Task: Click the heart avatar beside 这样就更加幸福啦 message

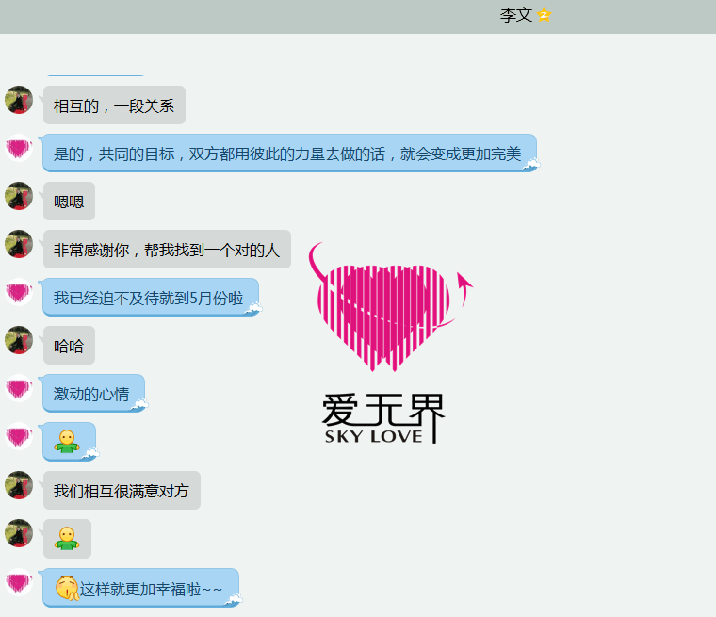Action: pos(19,582)
